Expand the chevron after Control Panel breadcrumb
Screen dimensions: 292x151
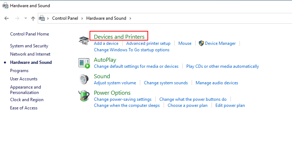pyautogui.click(x=82, y=18)
